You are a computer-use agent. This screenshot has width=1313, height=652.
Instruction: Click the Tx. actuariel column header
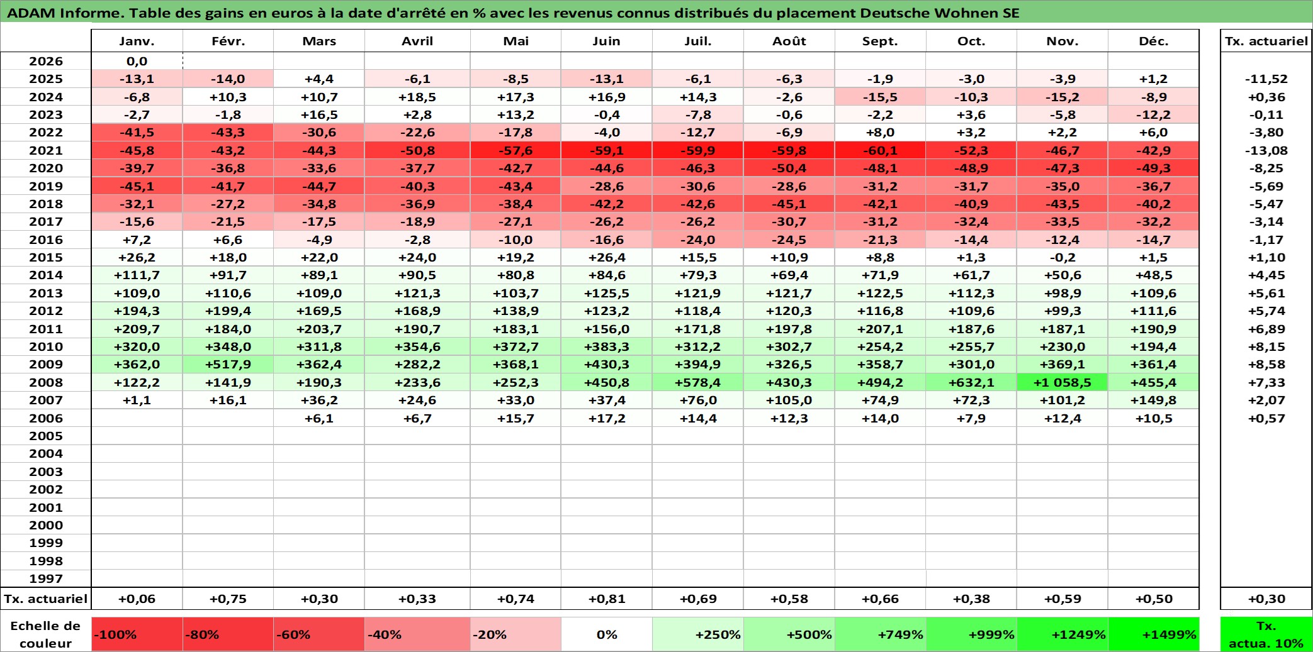point(1266,41)
